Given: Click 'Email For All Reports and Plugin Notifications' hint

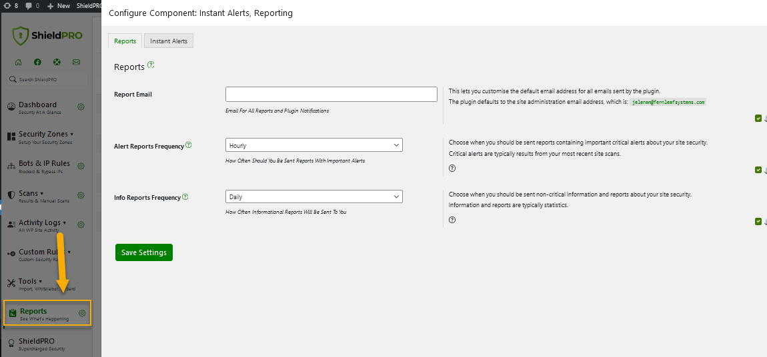Looking at the screenshot, I should 277,111.
